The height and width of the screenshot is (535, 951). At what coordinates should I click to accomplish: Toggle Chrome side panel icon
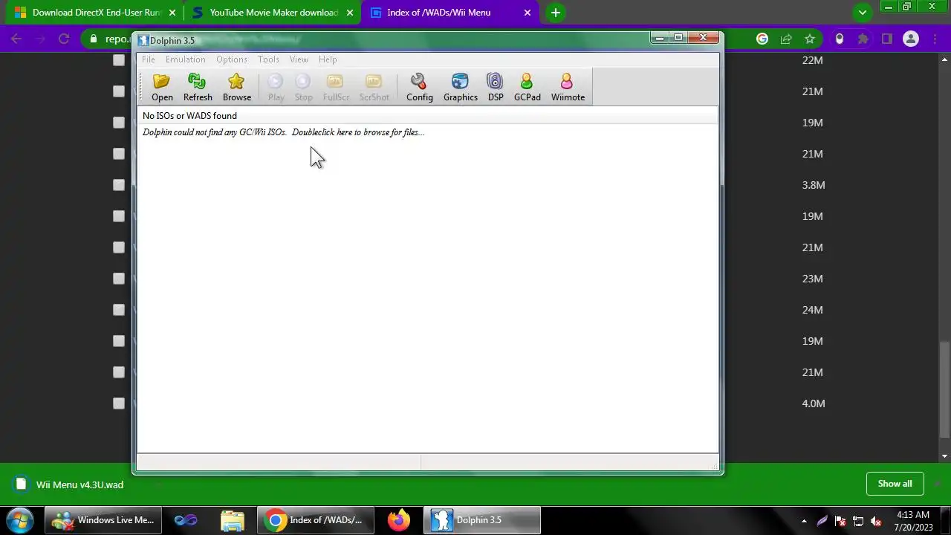click(x=886, y=39)
